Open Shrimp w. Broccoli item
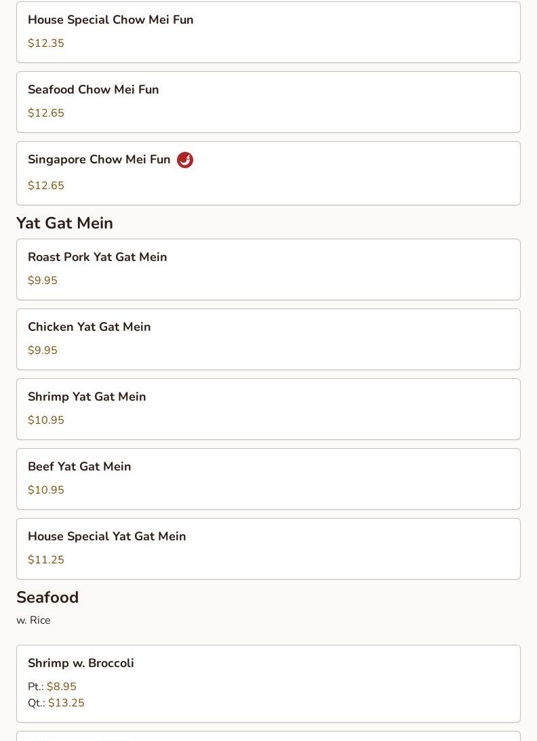The width and height of the screenshot is (537, 741). 81,664
